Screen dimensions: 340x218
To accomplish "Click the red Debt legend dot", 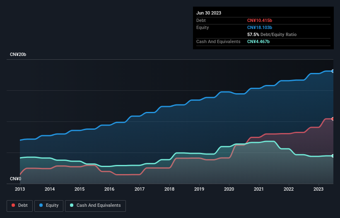I will [13, 205].
